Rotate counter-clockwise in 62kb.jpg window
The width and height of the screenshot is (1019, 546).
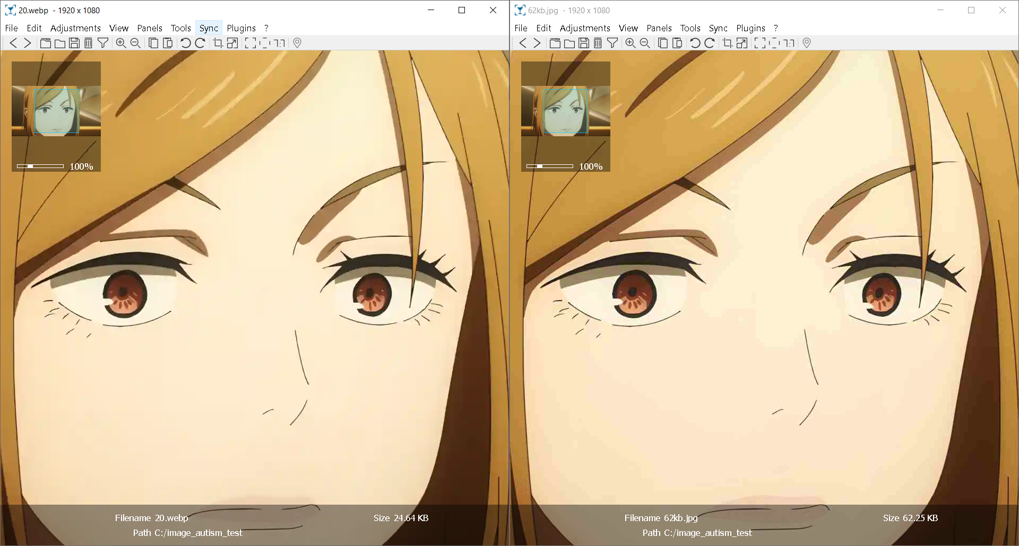click(x=695, y=43)
